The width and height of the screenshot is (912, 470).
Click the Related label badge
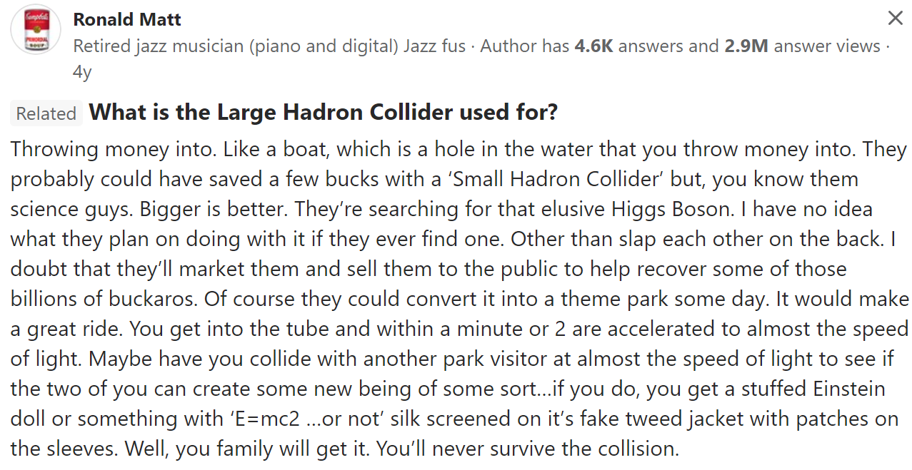(46, 113)
